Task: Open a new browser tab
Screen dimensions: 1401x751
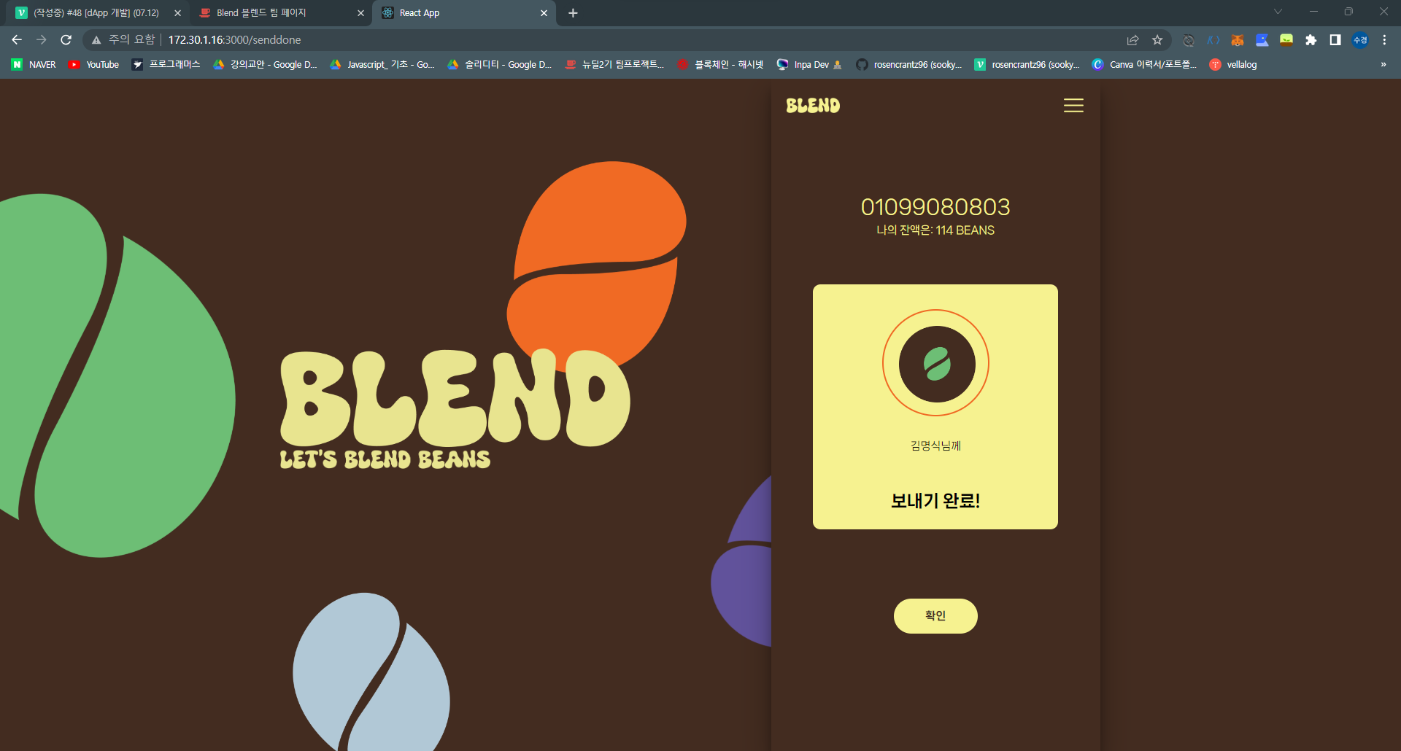Action: pos(573,13)
